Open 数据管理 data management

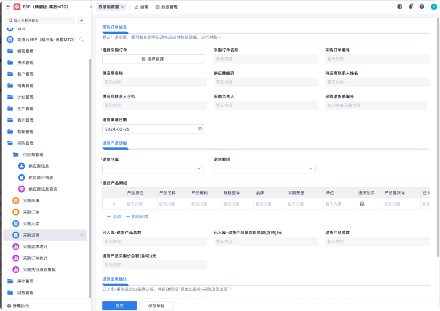[x=166, y=7]
